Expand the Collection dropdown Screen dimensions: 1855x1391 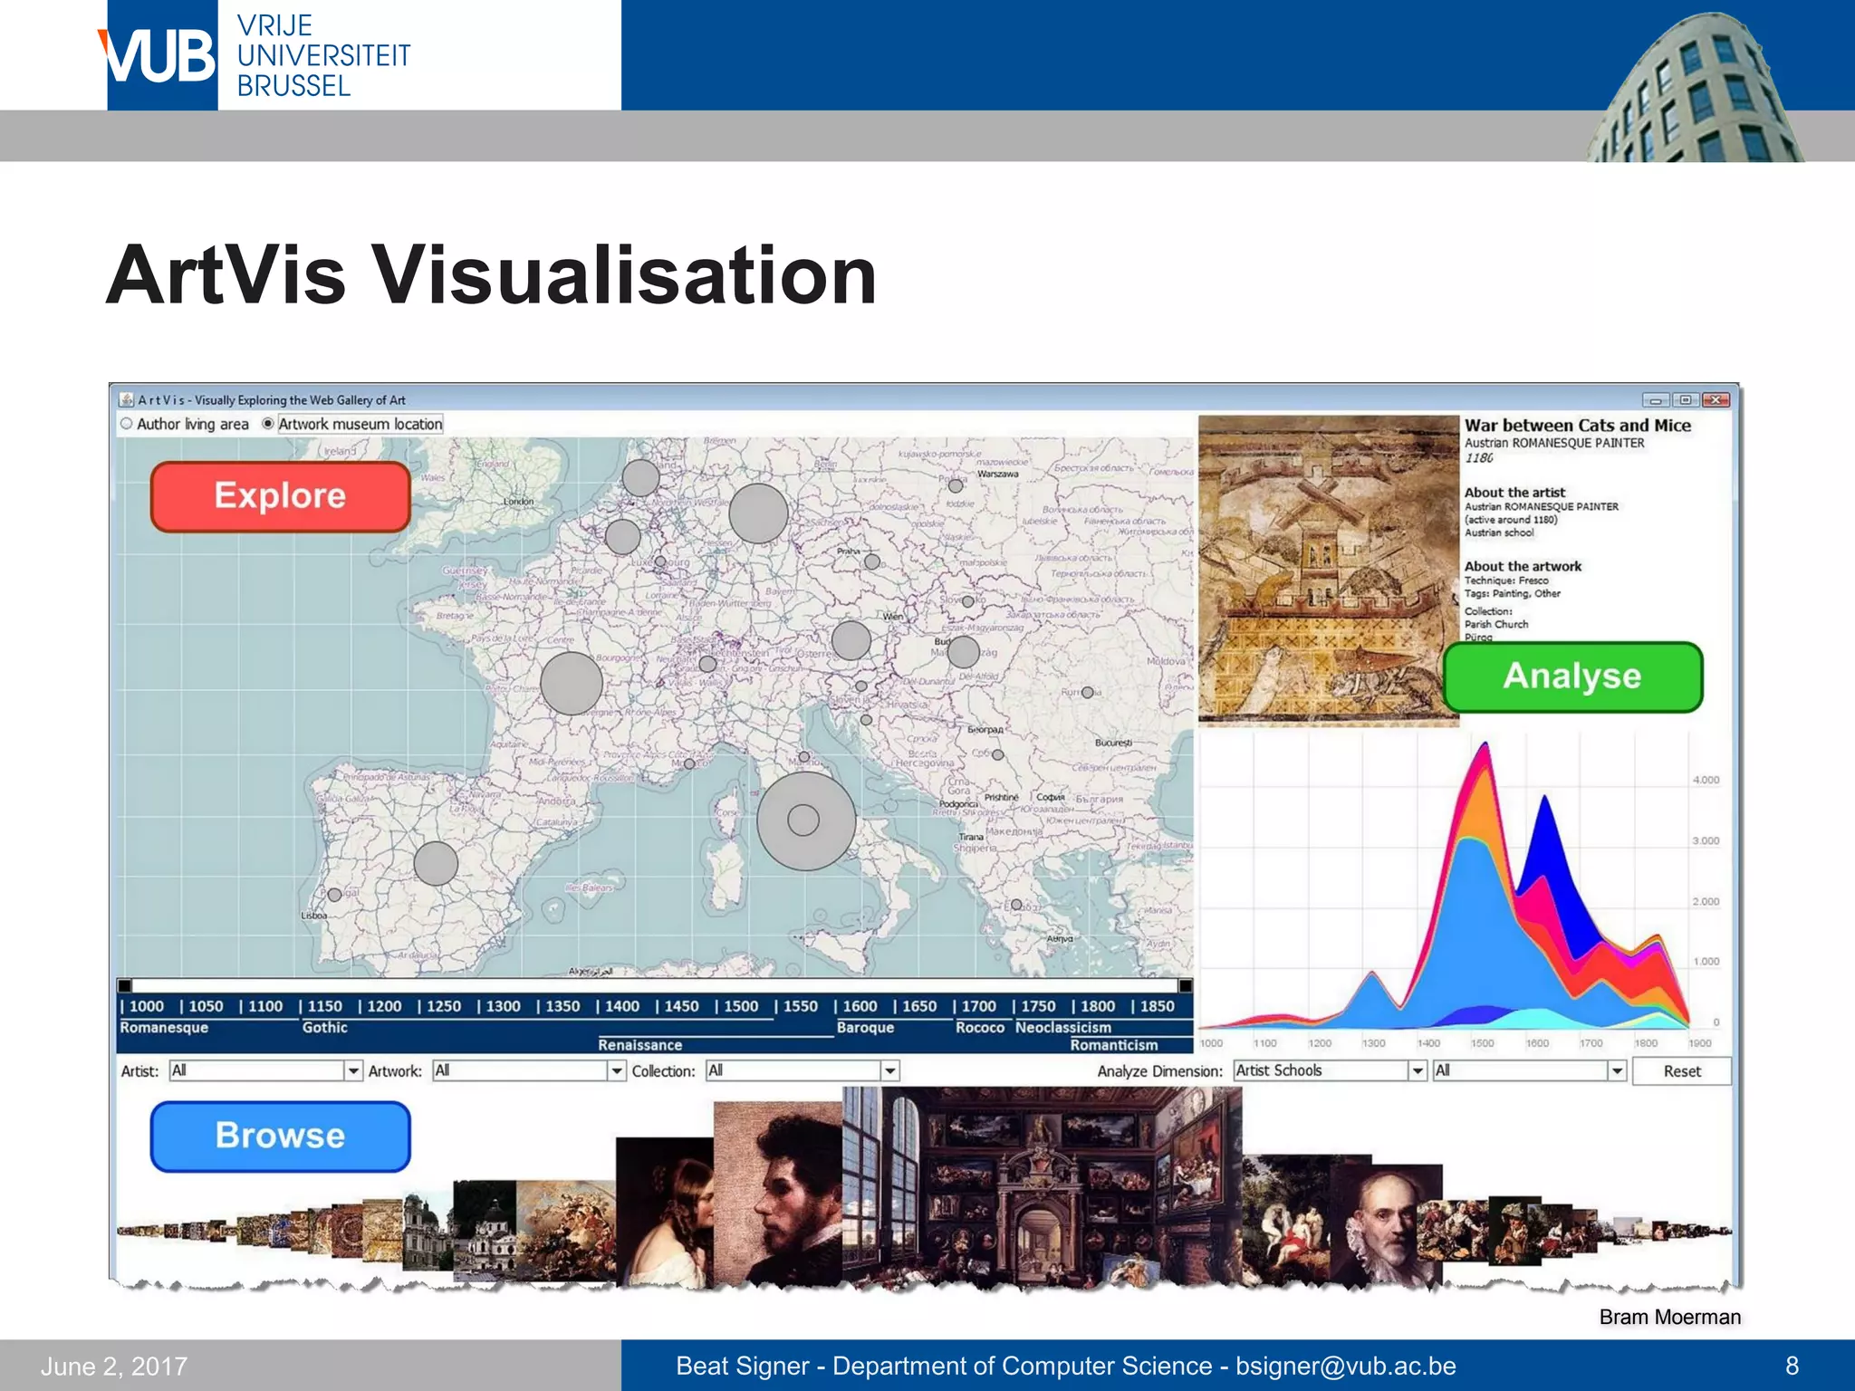(889, 1070)
